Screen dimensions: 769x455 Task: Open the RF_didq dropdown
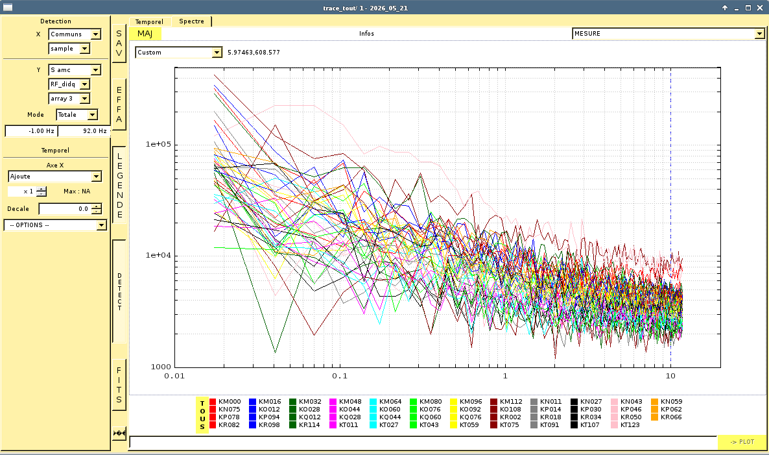point(69,84)
